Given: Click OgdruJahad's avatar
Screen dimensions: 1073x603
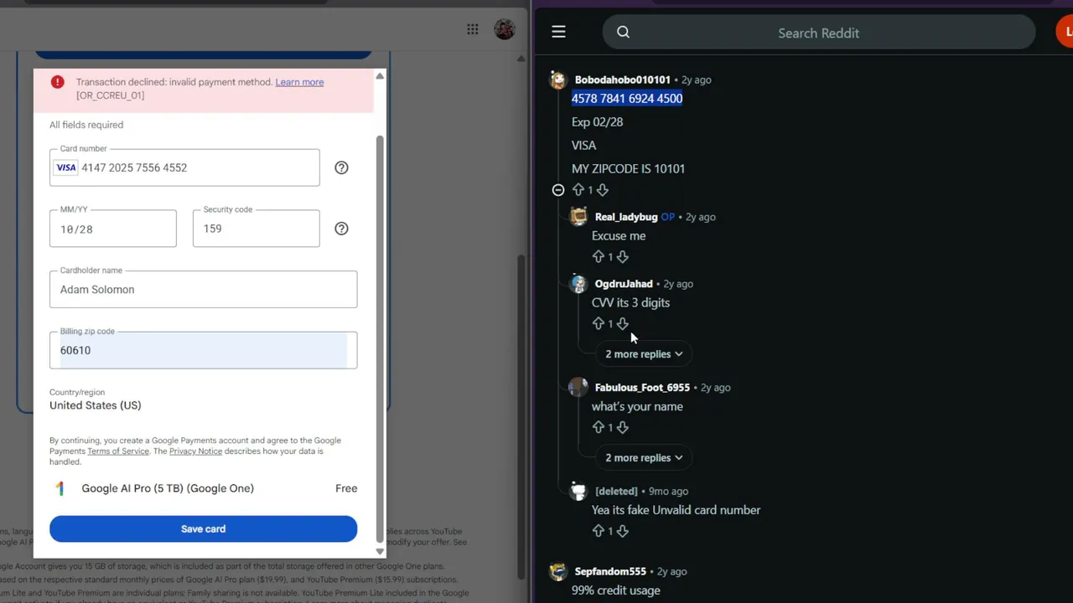Looking at the screenshot, I should 578,284.
